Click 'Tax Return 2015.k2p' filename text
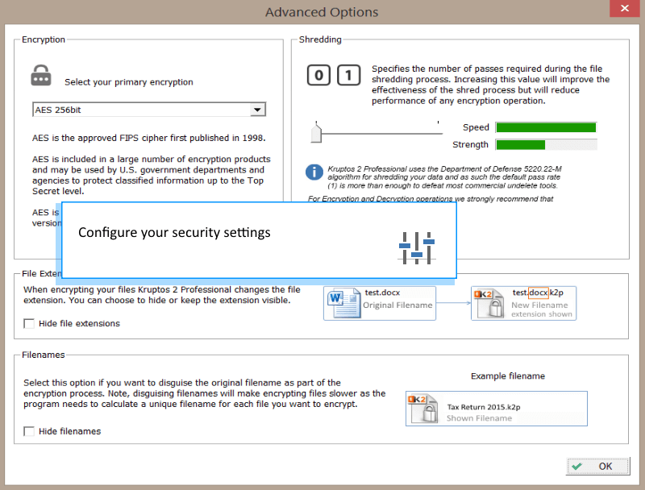The image size is (645, 490). pyautogui.click(x=484, y=407)
